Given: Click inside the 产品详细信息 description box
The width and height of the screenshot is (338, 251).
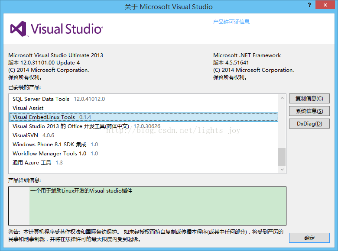Looking at the screenshot, I should (x=147, y=206).
